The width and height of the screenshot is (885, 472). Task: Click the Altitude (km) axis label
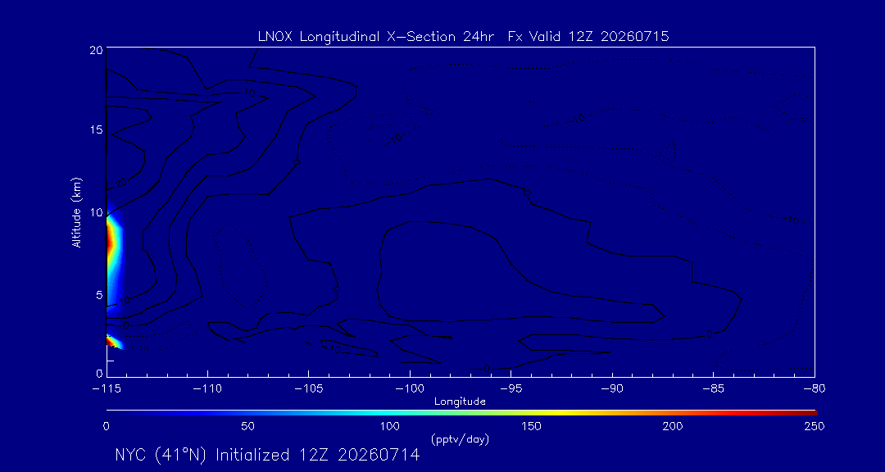click(x=77, y=211)
